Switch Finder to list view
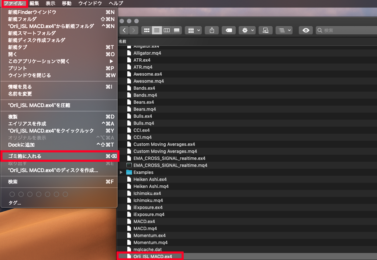Image resolution: width=377 pixels, height=260 pixels. click(157, 30)
